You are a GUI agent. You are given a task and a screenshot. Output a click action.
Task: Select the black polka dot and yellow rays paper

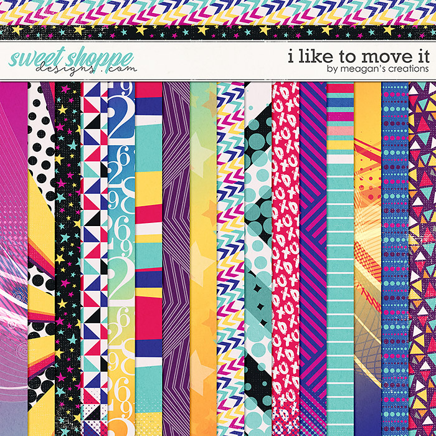[x=41, y=258]
